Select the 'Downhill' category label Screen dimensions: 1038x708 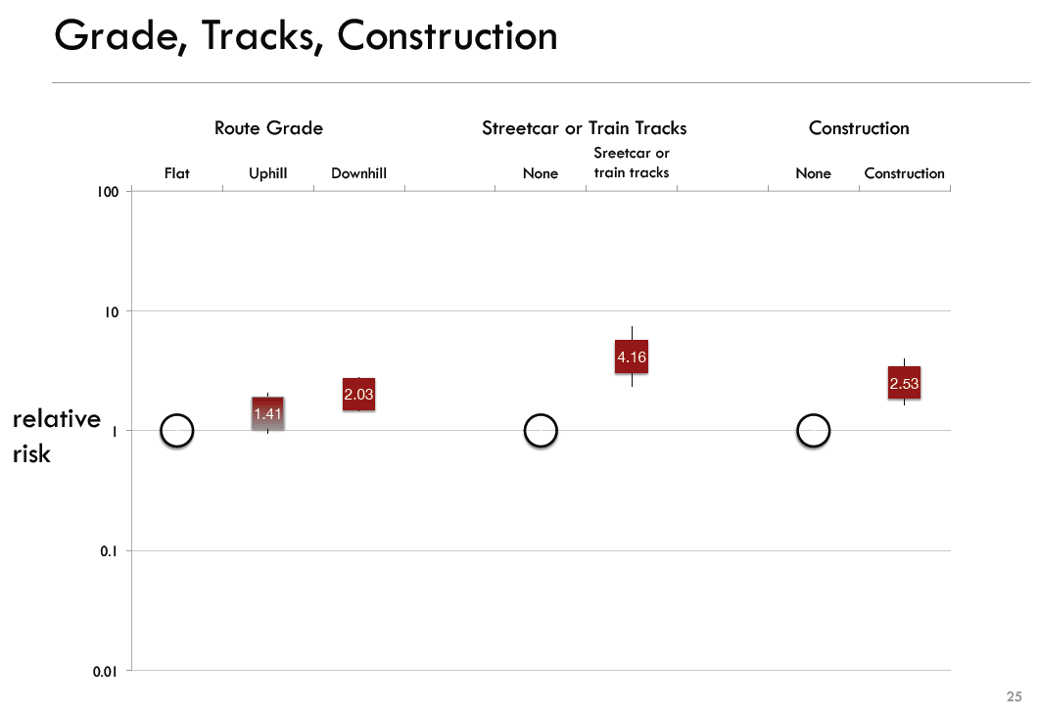coord(359,173)
